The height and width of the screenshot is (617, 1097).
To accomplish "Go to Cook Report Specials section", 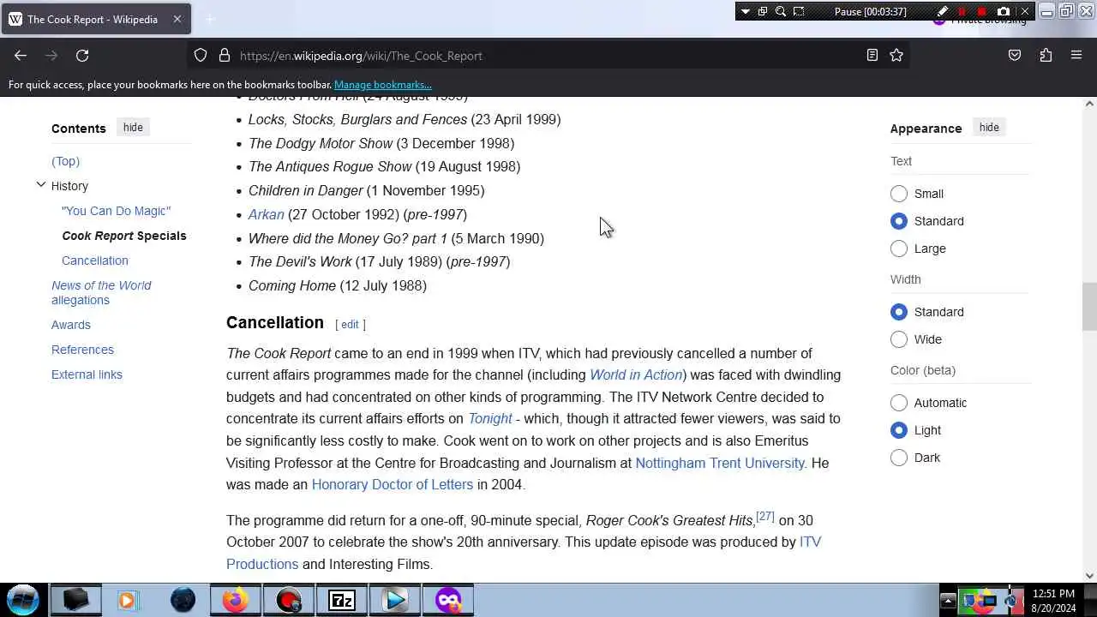I will [x=123, y=236].
